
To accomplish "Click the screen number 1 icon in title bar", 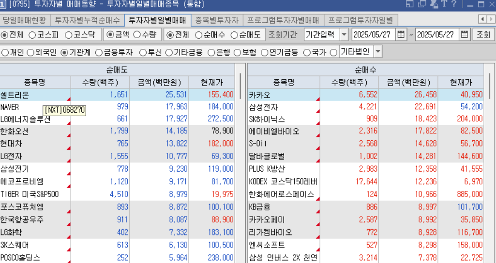I will [x=3, y=4].
